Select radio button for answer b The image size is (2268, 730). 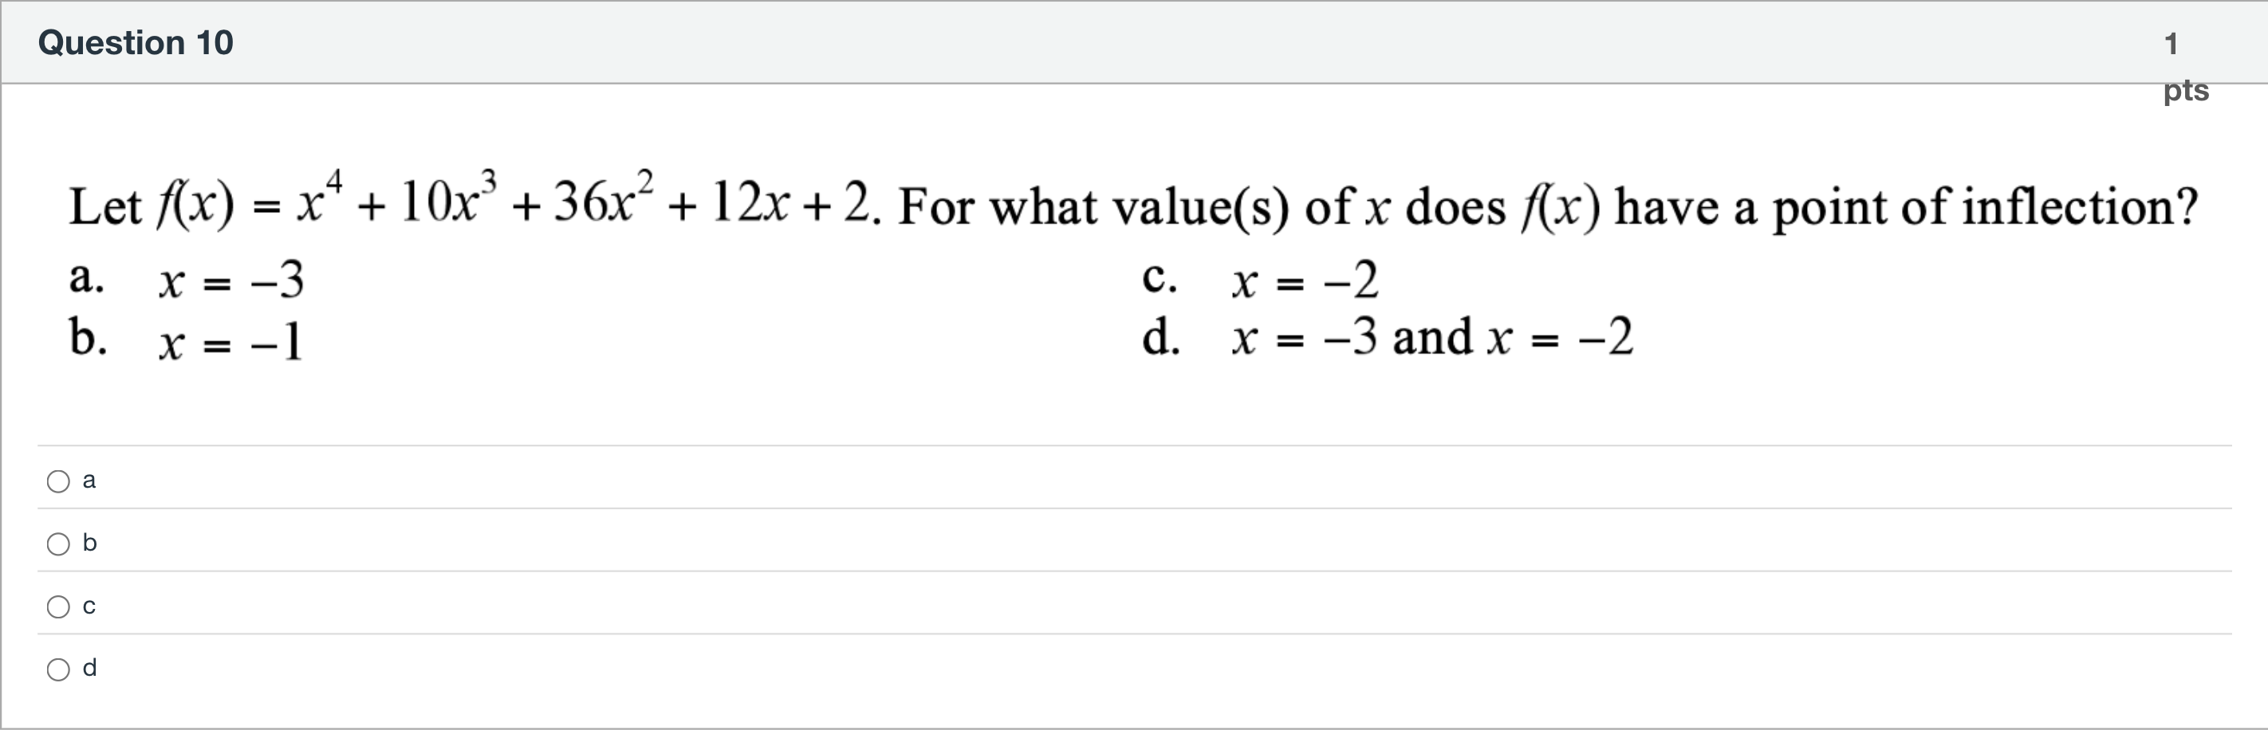pyautogui.click(x=57, y=544)
